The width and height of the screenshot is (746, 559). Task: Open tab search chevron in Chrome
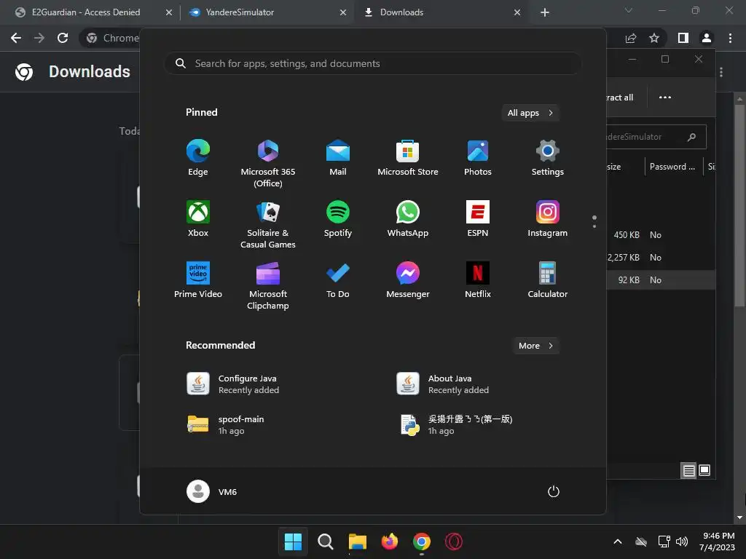[629, 10]
